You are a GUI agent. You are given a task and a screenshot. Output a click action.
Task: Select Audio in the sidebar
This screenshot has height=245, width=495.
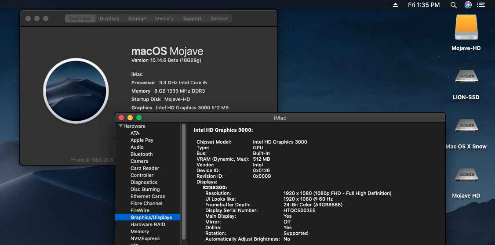pos(137,147)
